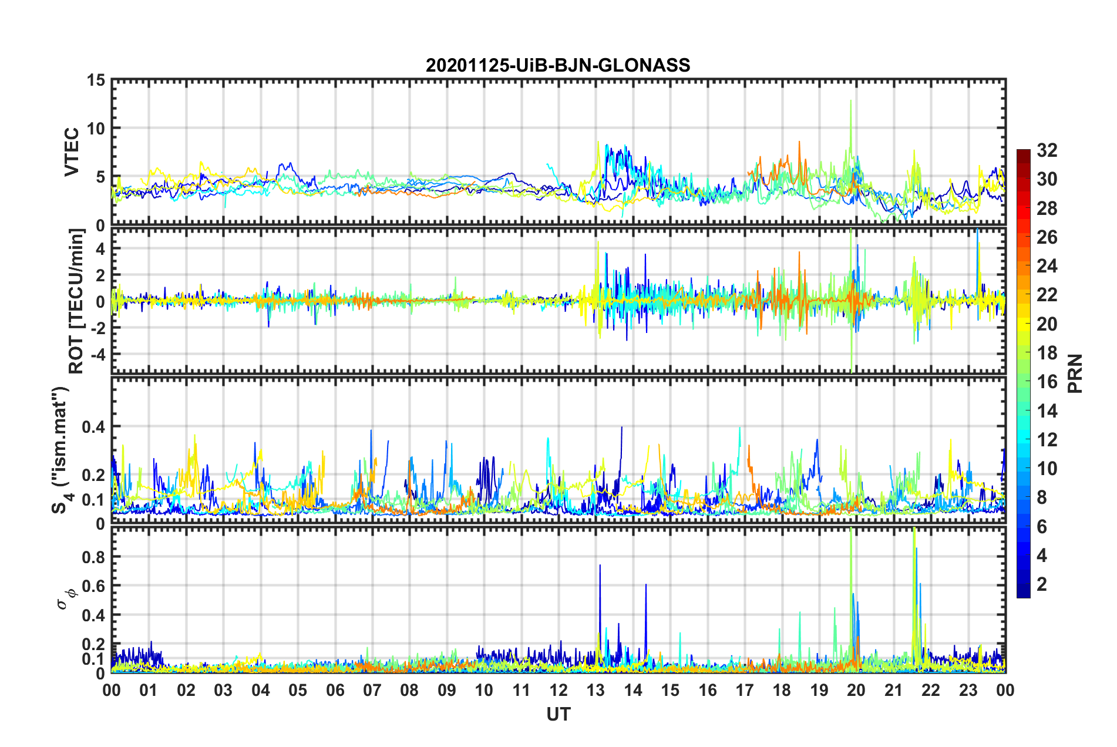This screenshot has height=747, width=1117.
Task: Select the 0.8 tick on sigma-phi axis
Action: (x=94, y=557)
